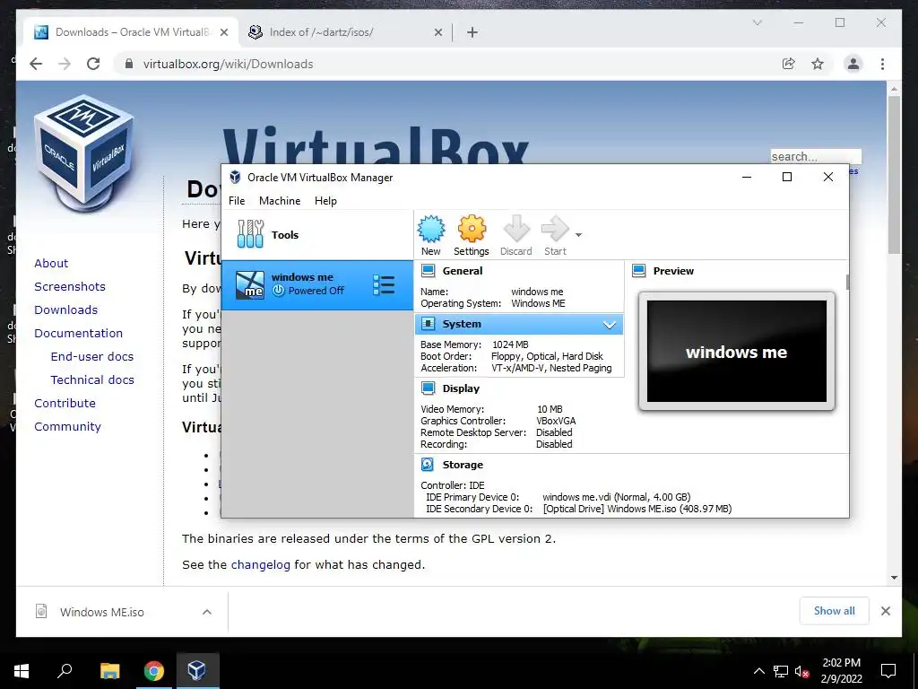Select the windows me virtual machine
Viewport: 918px width, 689px height.
[x=316, y=284]
